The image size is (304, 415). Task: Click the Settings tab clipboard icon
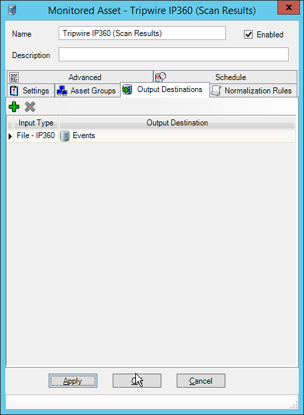point(14,91)
